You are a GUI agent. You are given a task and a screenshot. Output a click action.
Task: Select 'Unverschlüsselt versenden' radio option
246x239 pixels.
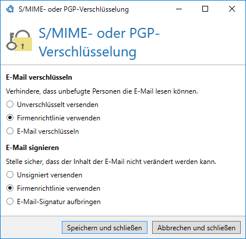[52, 105]
